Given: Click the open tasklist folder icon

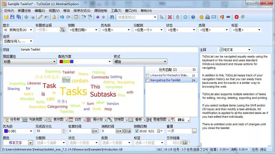Looking at the screenshot, I should click(x=6, y=17).
